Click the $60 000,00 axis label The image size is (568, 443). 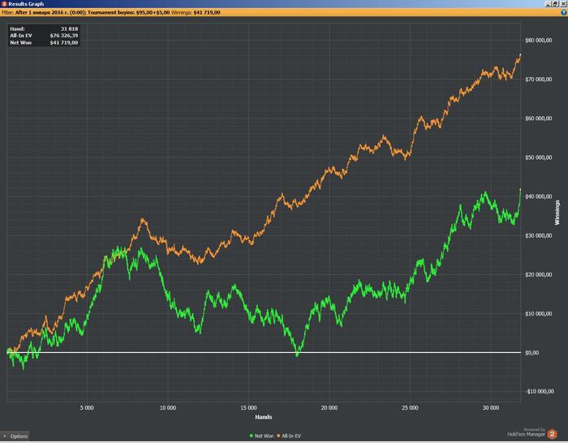[538, 118]
